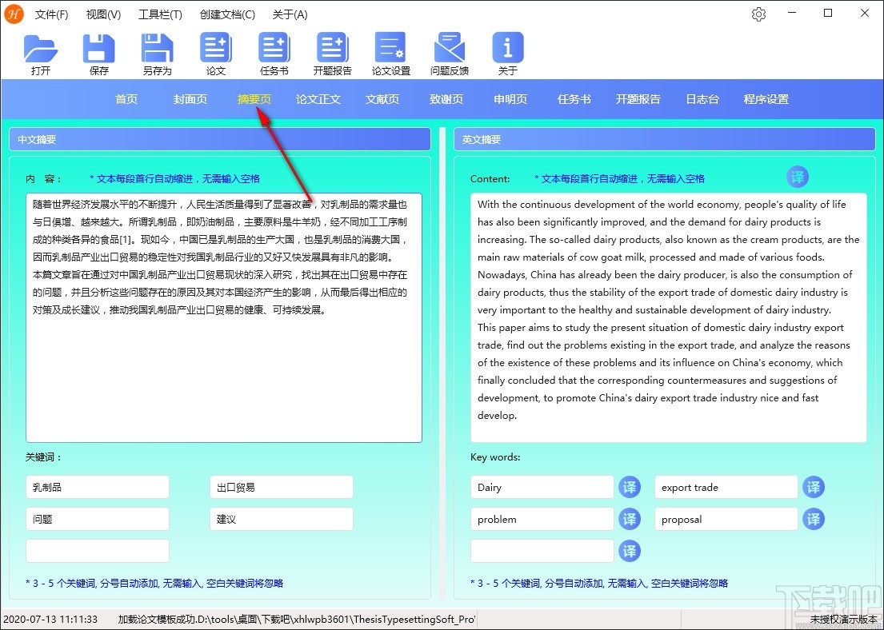Screen dimensions: 884x630
Task: Click the settings gear in titlebar
Action: (x=758, y=14)
